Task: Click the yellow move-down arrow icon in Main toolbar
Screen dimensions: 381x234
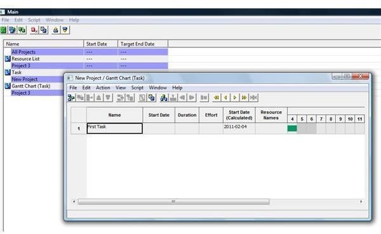Action: click(65, 30)
